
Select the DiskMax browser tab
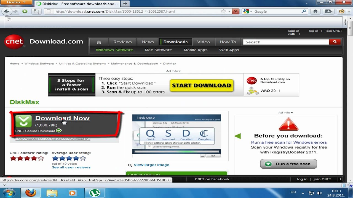click(x=77, y=4)
